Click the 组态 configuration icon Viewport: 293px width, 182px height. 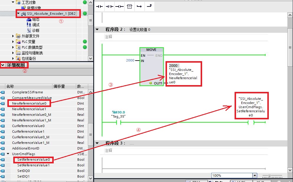(29, 19)
